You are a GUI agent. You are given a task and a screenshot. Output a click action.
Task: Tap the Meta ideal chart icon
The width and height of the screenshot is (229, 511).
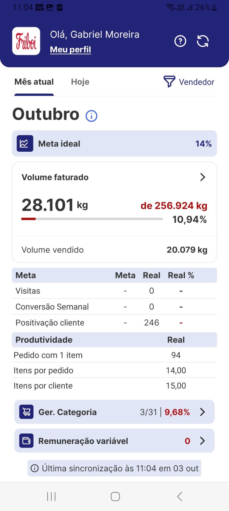coord(25,143)
